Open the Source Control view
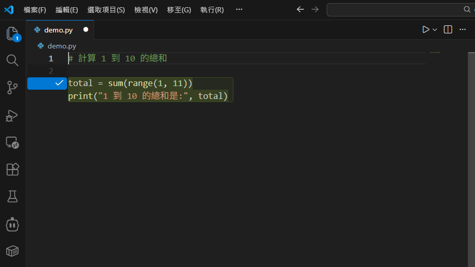The image size is (475, 267). pyautogui.click(x=12, y=88)
